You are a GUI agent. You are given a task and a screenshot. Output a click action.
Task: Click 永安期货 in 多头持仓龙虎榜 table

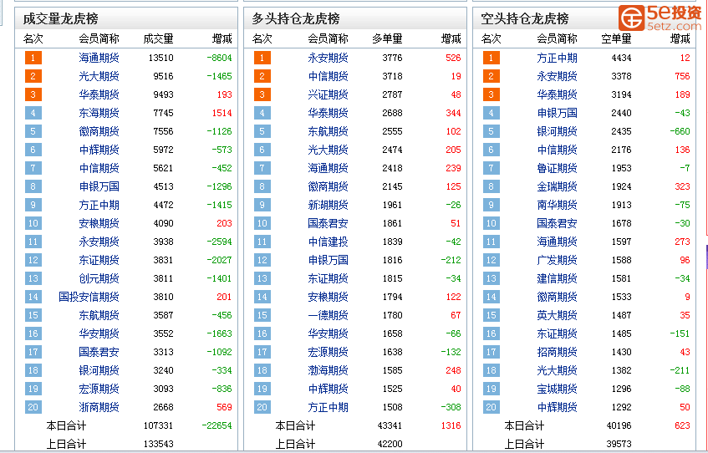coord(328,58)
